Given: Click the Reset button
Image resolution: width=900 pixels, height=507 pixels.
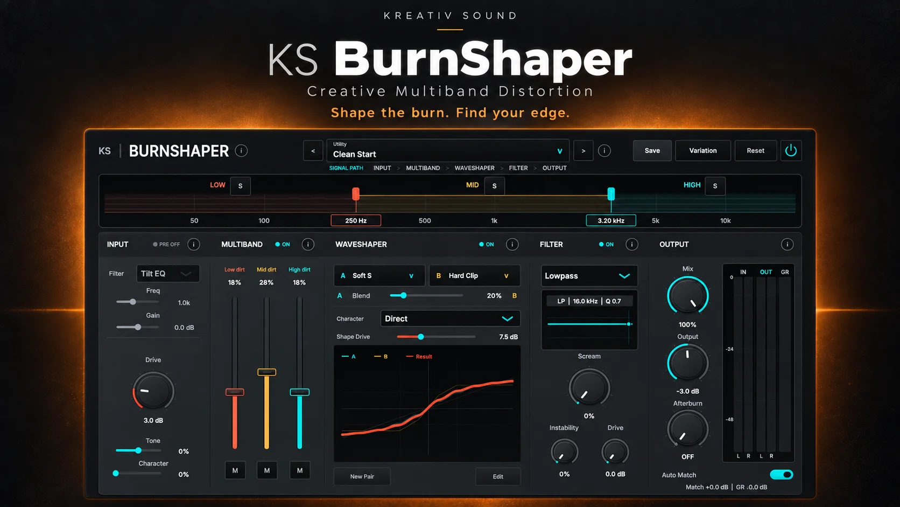Looking at the screenshot, I should (756, 150).
